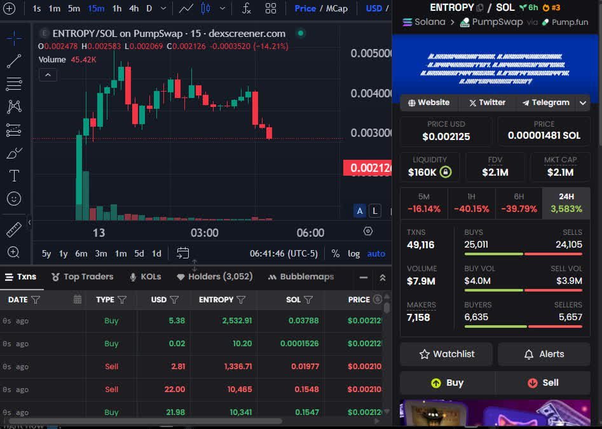Maximize transactions panel double chevron
The image size is (602, 429).
point(383,278)
